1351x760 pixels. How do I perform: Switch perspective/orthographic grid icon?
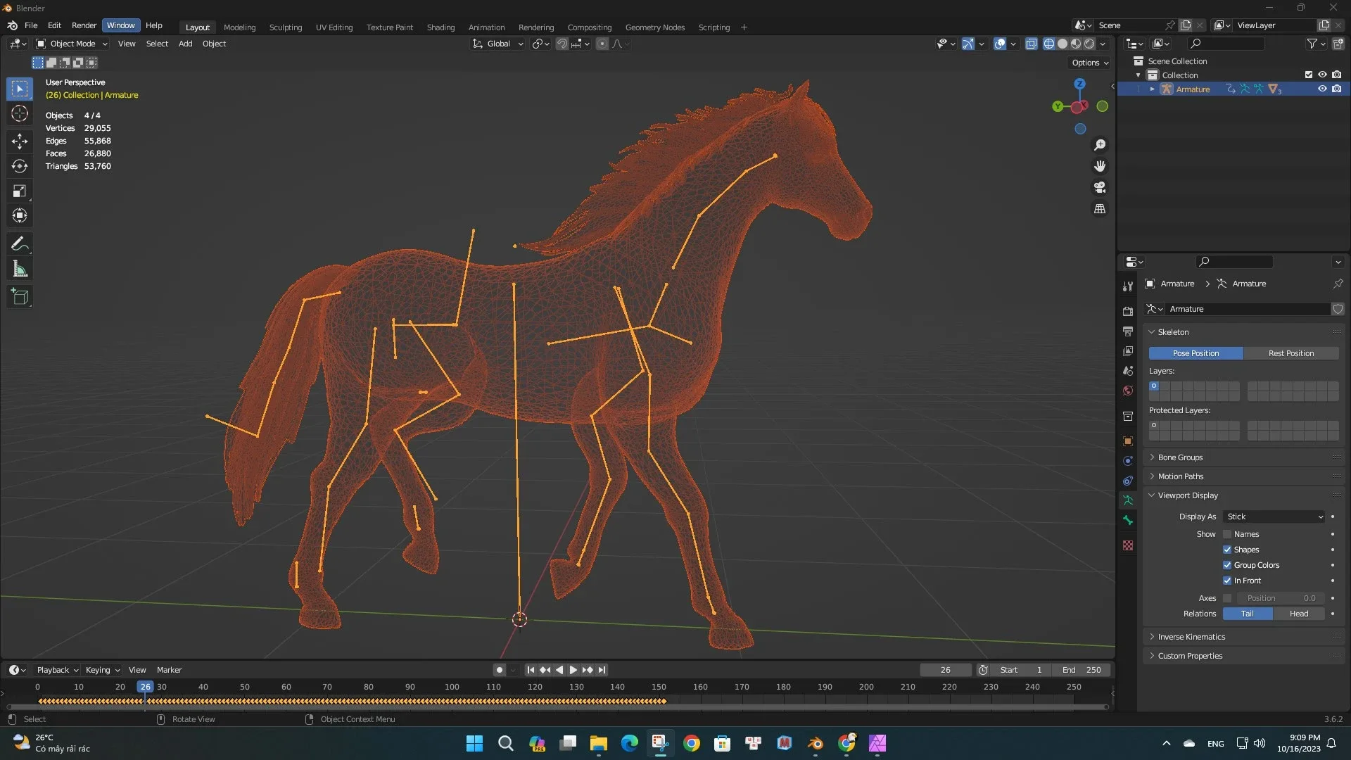pyautogui.click(x=1100, y=209)
